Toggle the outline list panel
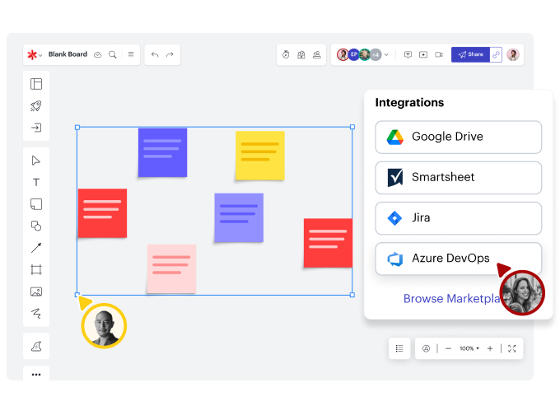The height and width of the screenshot is (420, 560). (399, 348)
